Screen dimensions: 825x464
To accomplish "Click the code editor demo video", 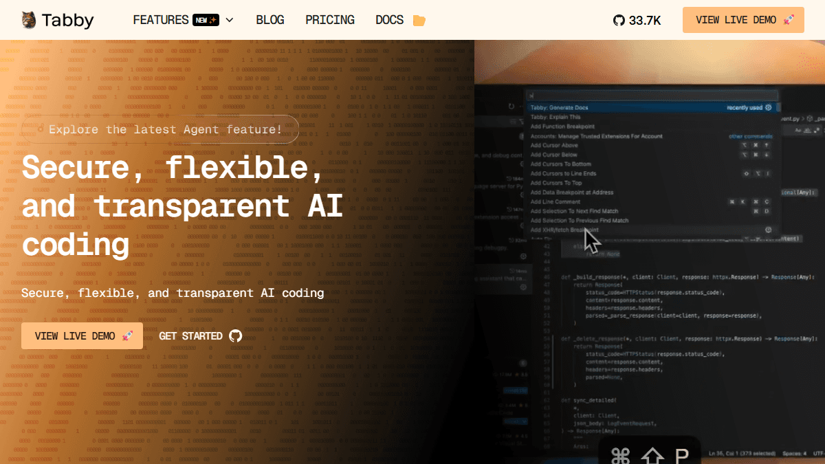I will click(650, 252).
